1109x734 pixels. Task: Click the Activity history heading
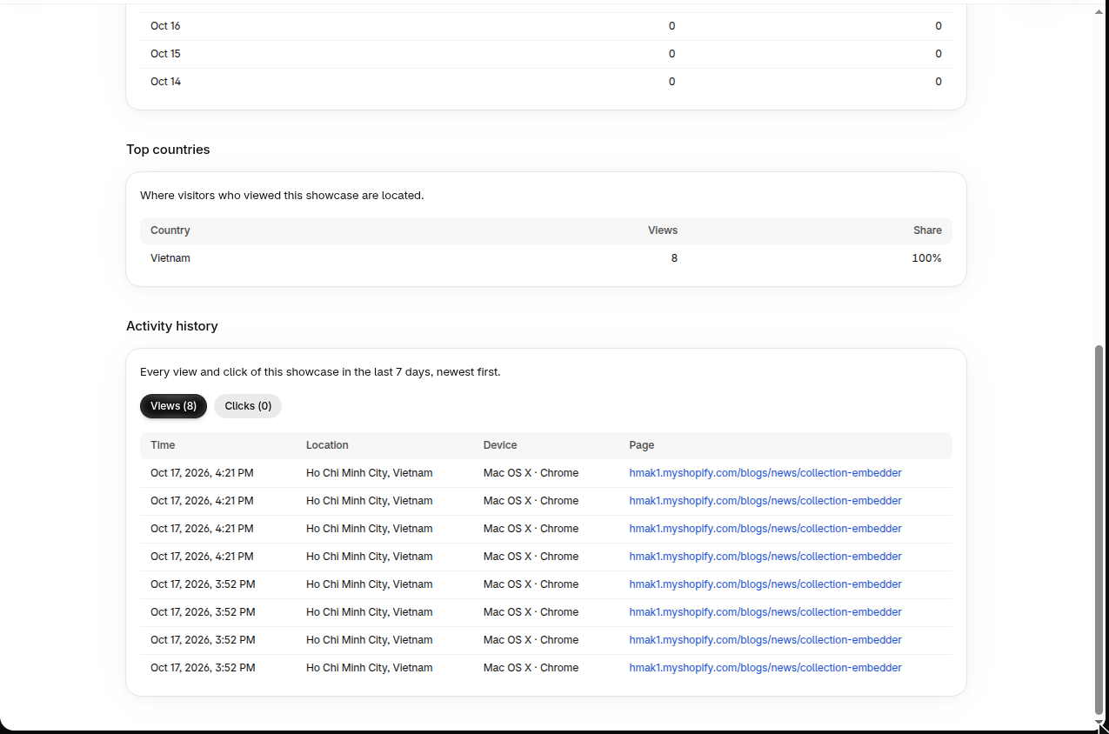click(172, 326)
